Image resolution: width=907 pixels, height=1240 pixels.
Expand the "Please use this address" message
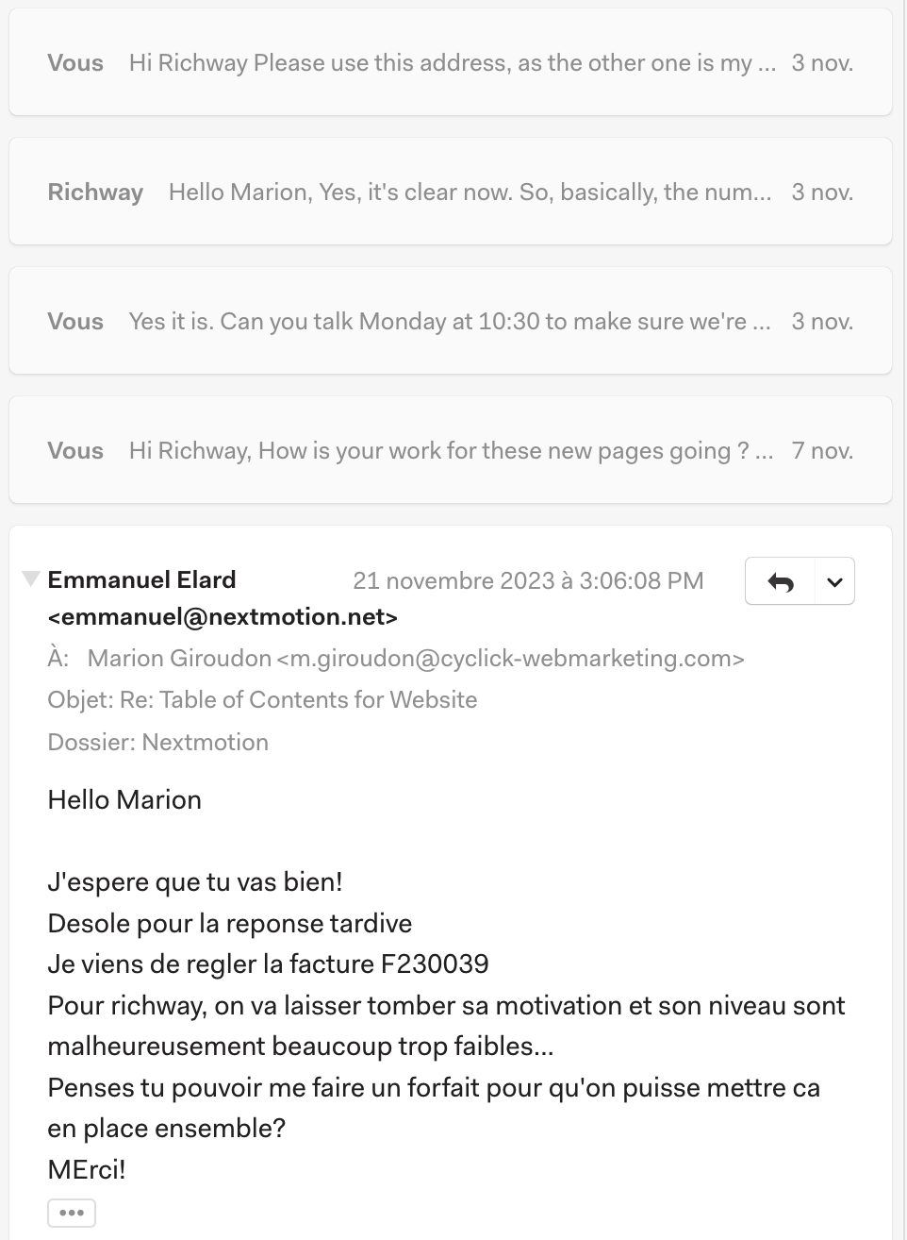pos(451,63)
